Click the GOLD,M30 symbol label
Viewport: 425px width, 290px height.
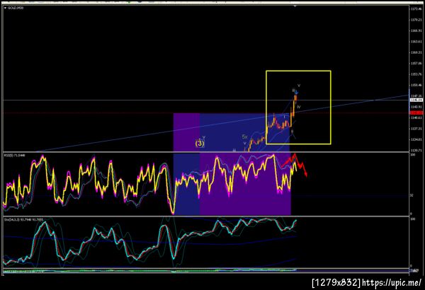click(x=16, y=8)
